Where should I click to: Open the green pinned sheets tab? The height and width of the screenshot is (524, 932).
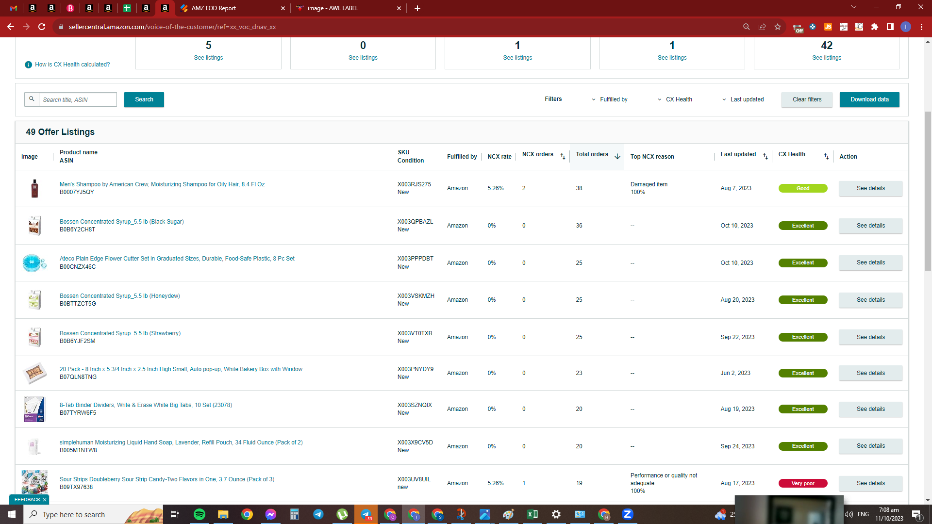127,8
